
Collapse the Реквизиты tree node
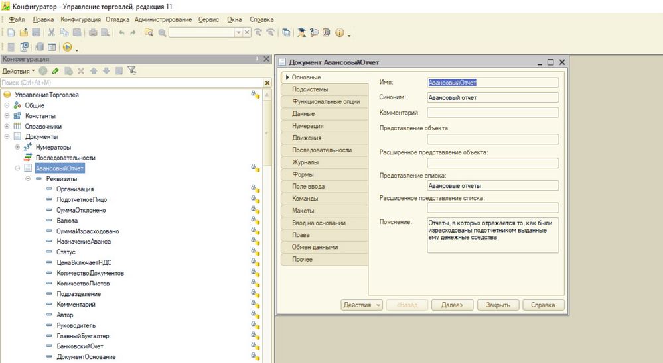click(28, 179)
